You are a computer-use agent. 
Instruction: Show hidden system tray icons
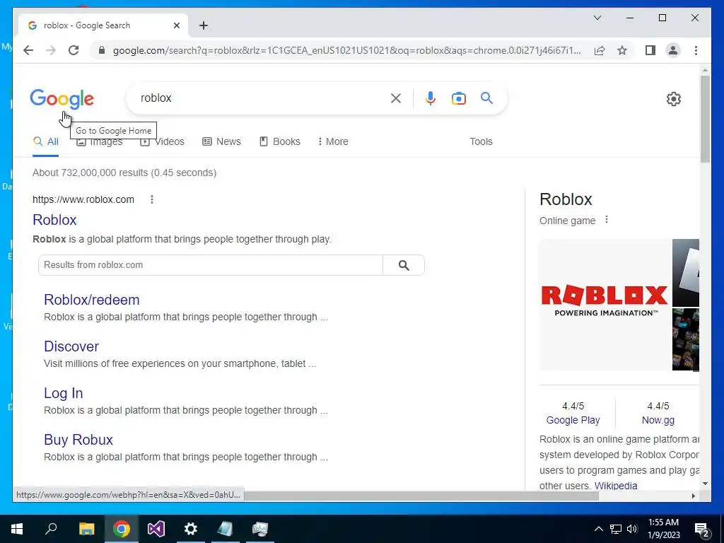click(598, 529)
